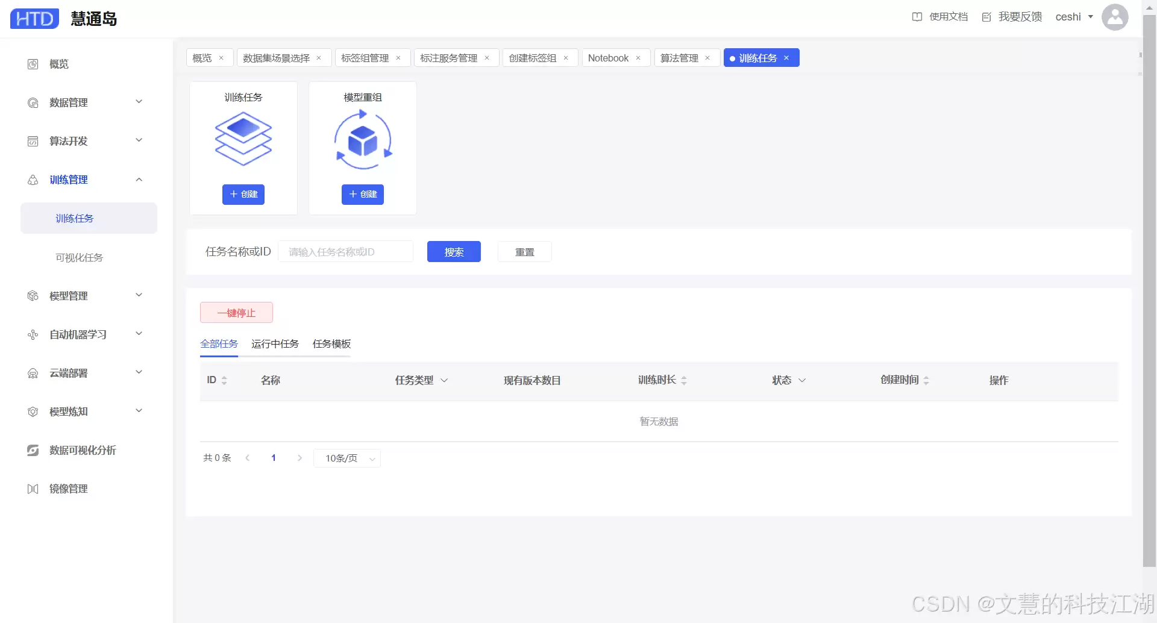Sort the table by ID

pyautogui.click(x=224, y=380)
